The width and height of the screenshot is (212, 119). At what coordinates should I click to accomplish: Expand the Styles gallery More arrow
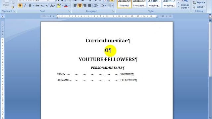click(178, 6)
